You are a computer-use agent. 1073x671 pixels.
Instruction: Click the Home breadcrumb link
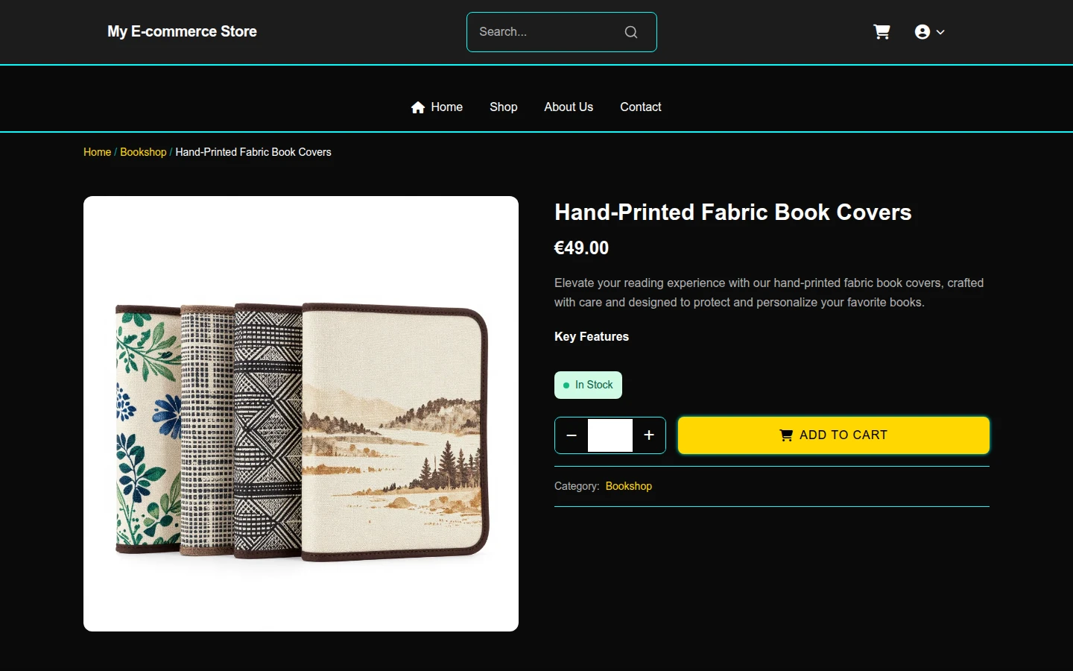(x=97, y=152)
